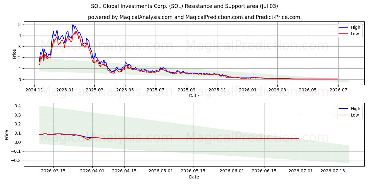This screenshot has height=184, width=369.
Task: Click the 2026-06-15 tick label on bottom chart
Action: 264,171
